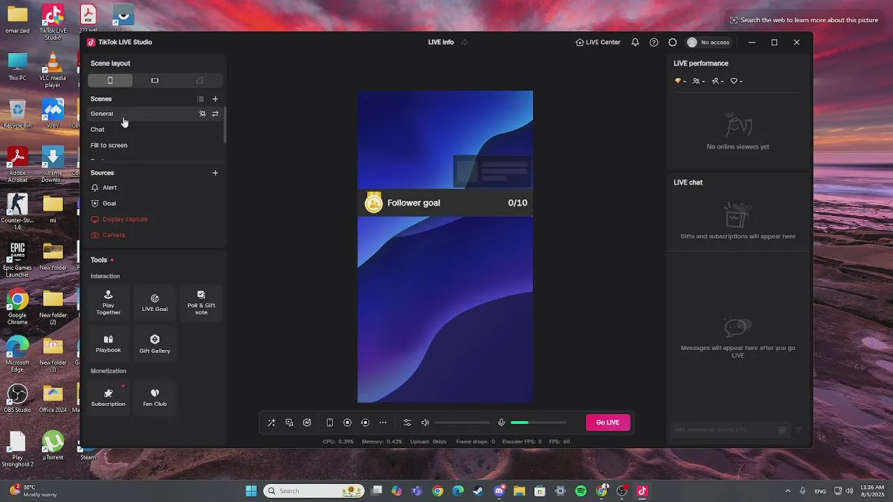Select the Chat scene
Screen dimensions: 893x502
[x=154, y=130]
